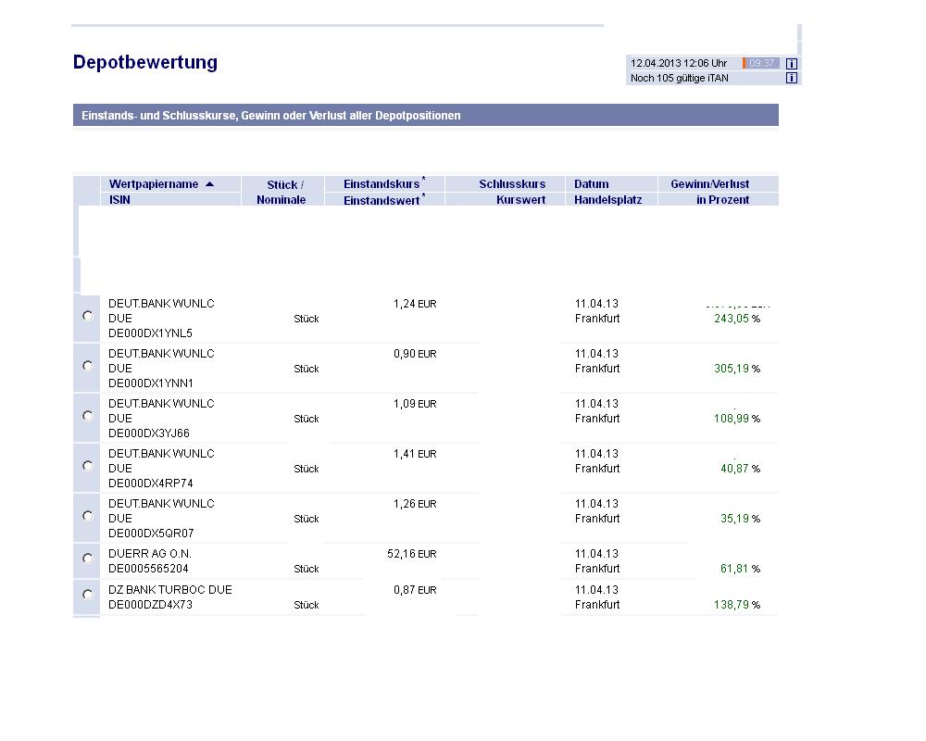Click the gain percentage 108,99 %
926x741 pixels.
(x=737, y=419)
